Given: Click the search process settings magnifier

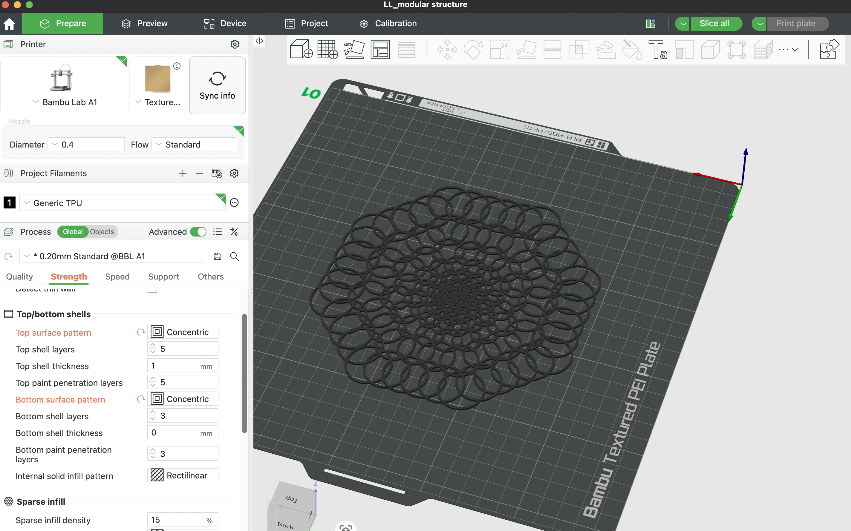Looking at the screenshot, I should (234, 256).
